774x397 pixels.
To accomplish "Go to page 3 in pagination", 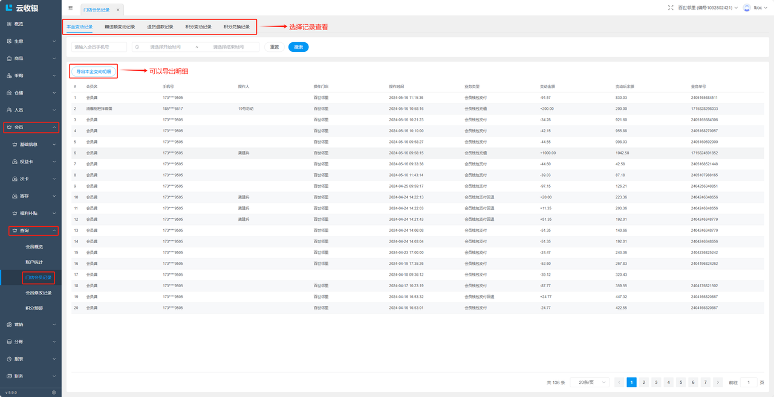I will click(656, 383).
